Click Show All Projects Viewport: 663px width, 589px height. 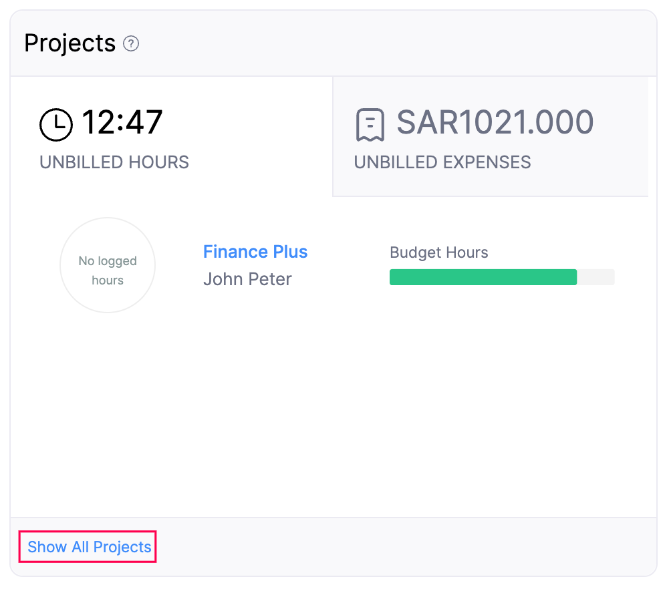88,547
